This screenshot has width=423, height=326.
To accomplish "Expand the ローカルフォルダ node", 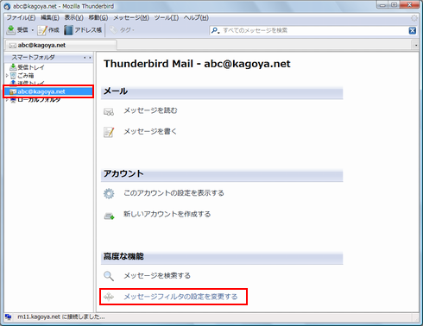I will 7,100.
